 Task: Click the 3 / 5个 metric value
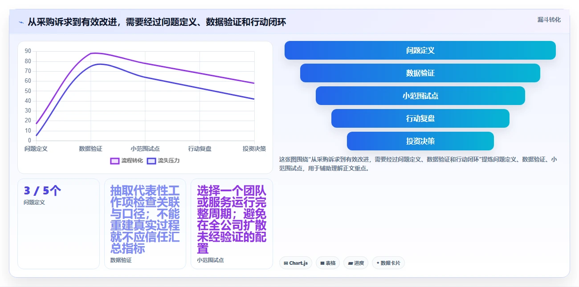pyautogui.click(x=42, y=191)
